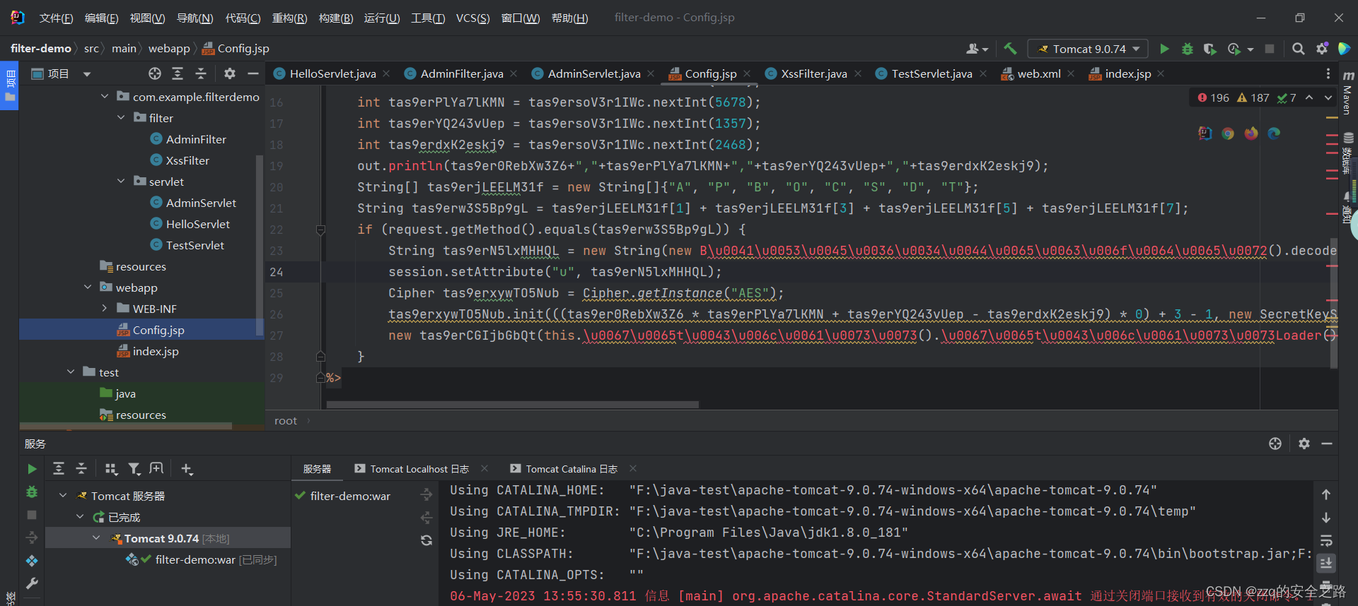Screen dimensions: 1358x606
Task: Close the AdminFilter.java tab
Action: [513, 73]
